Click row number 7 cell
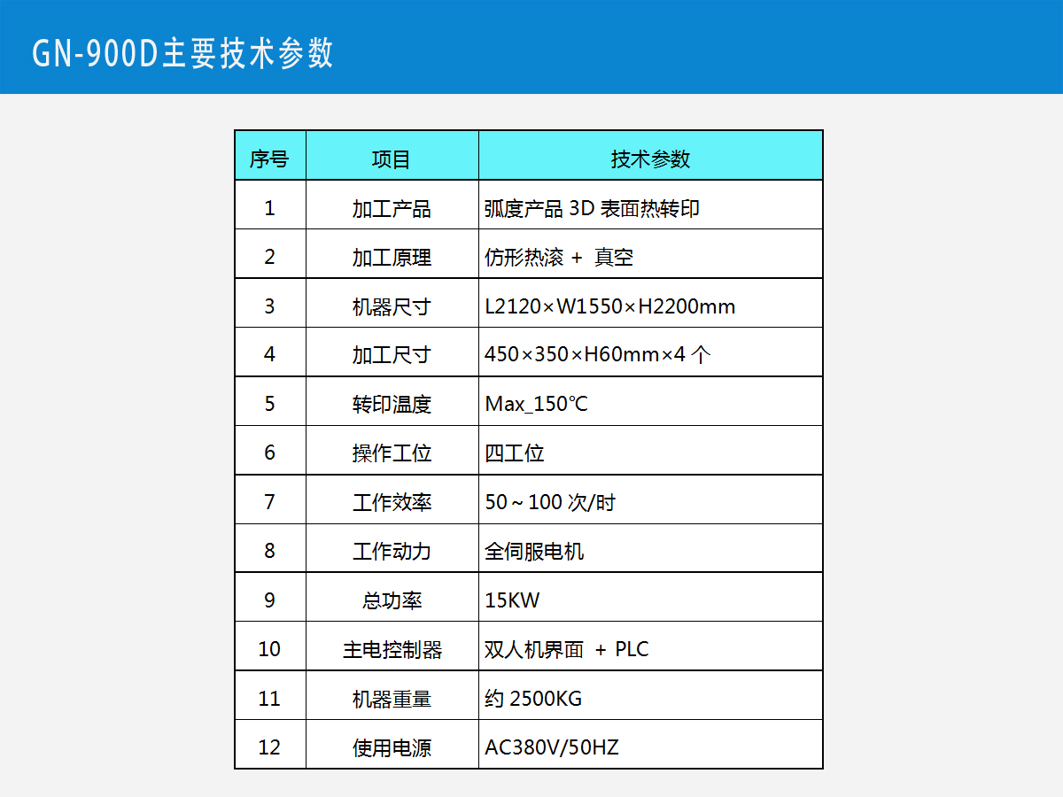The image size is (1063, 797). [270, 499]
